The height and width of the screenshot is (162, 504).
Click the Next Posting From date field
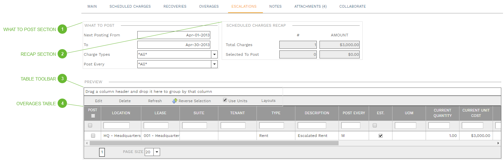click(x=174, y=35)
